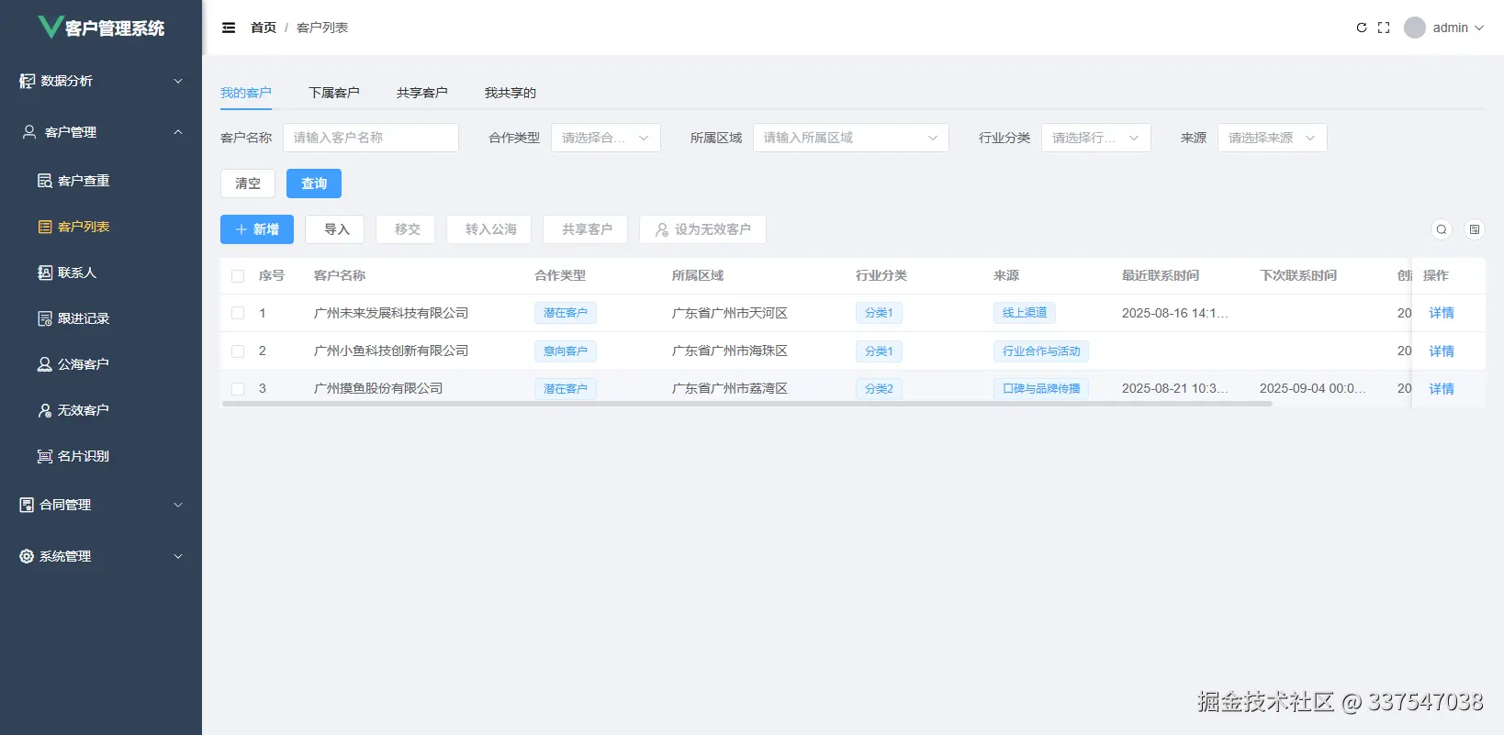Click the 清空 button
Viewport: 1504px width, 735px height.
coord(248,184)
